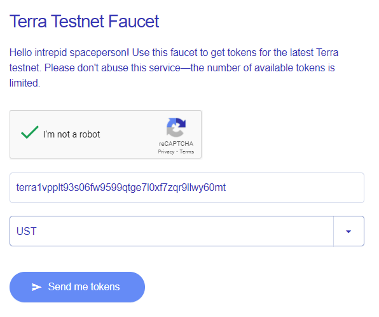This screenshot has height=317, width=379.
Task: Click the faucet description paragraph
Action: (174, 67)
